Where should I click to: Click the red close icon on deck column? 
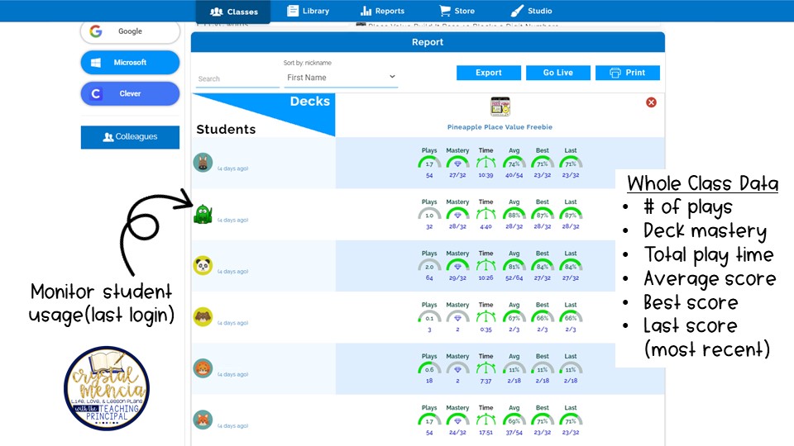tap(651, 102)
